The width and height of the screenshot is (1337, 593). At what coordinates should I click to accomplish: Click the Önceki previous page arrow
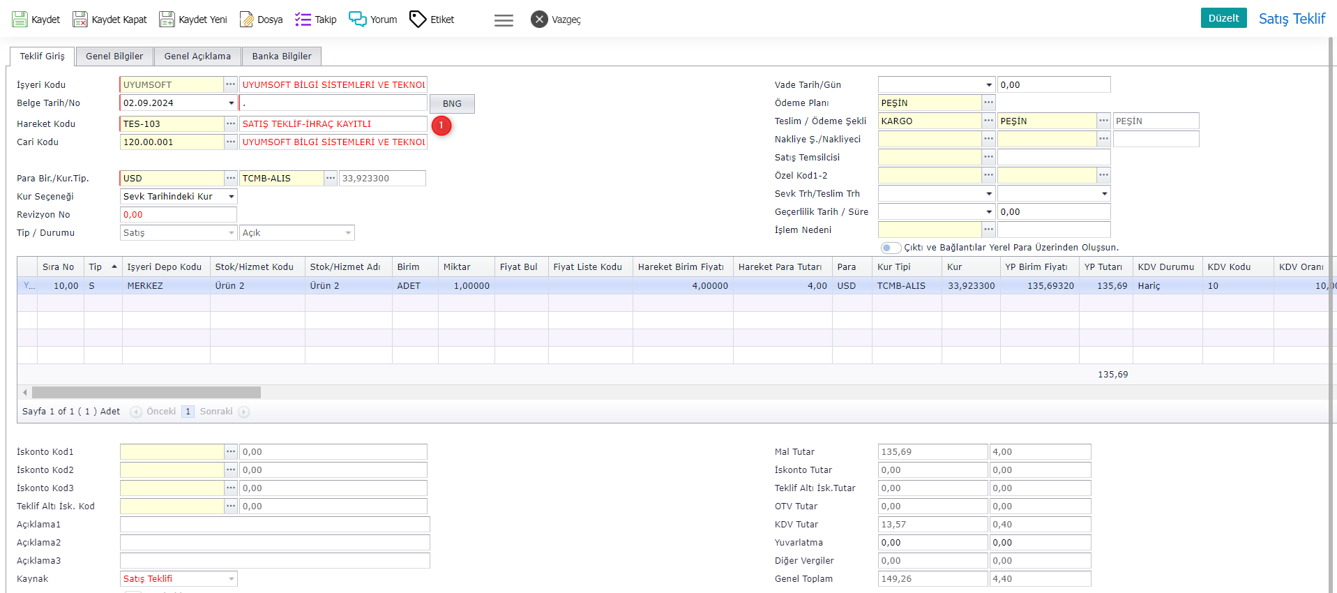tap(136, 412)
